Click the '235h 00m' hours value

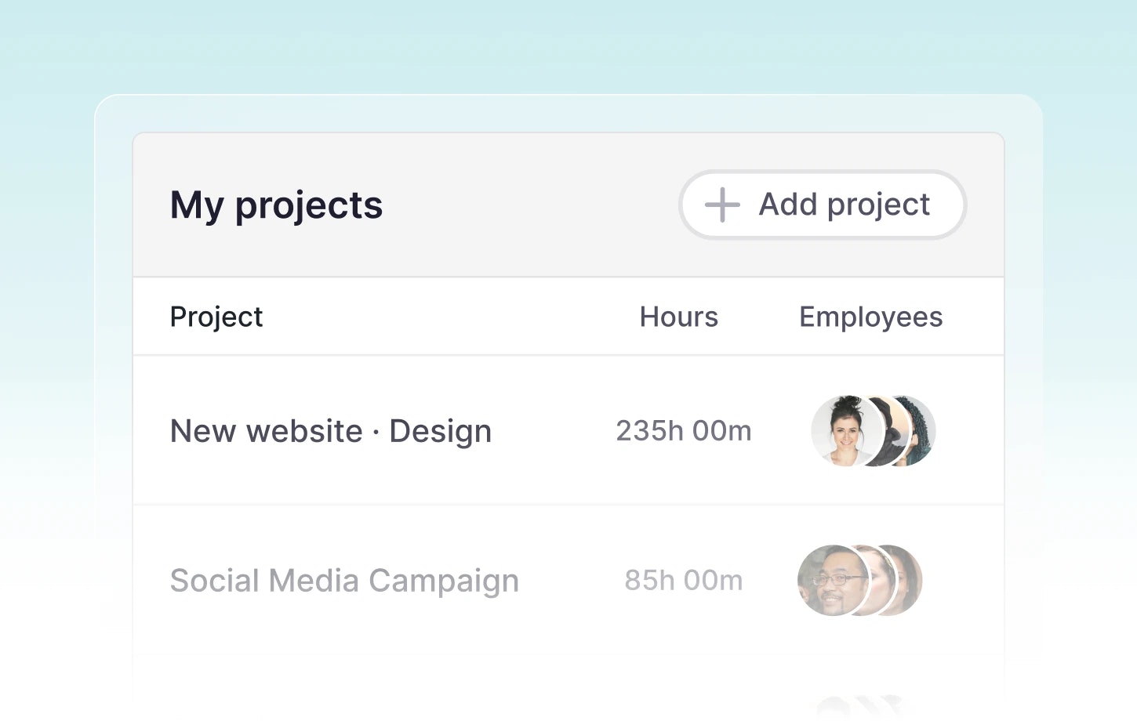tap(683, 431)
